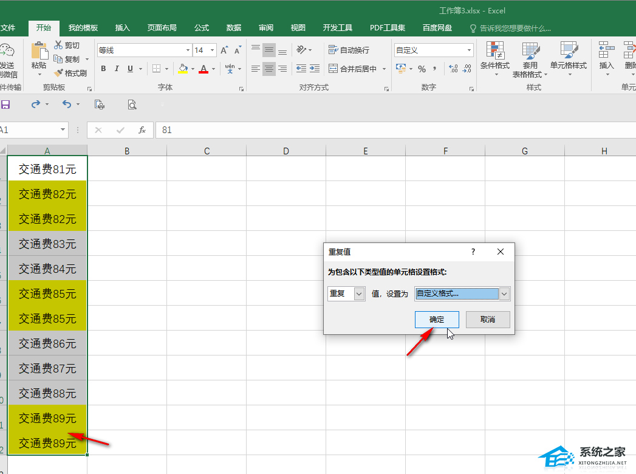The image size is (636, 474).
Task: Expand the fill color dropdown arrow
Action: pyautogui.click(x=193, y=69)
